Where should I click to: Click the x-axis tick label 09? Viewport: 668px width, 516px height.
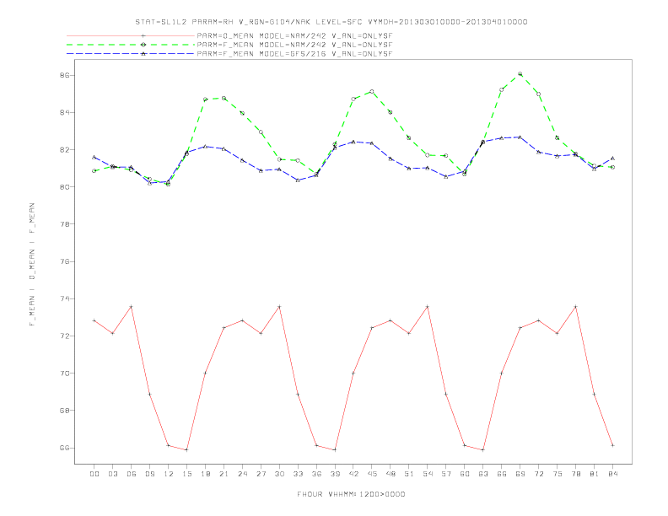[x=149, y=474]
